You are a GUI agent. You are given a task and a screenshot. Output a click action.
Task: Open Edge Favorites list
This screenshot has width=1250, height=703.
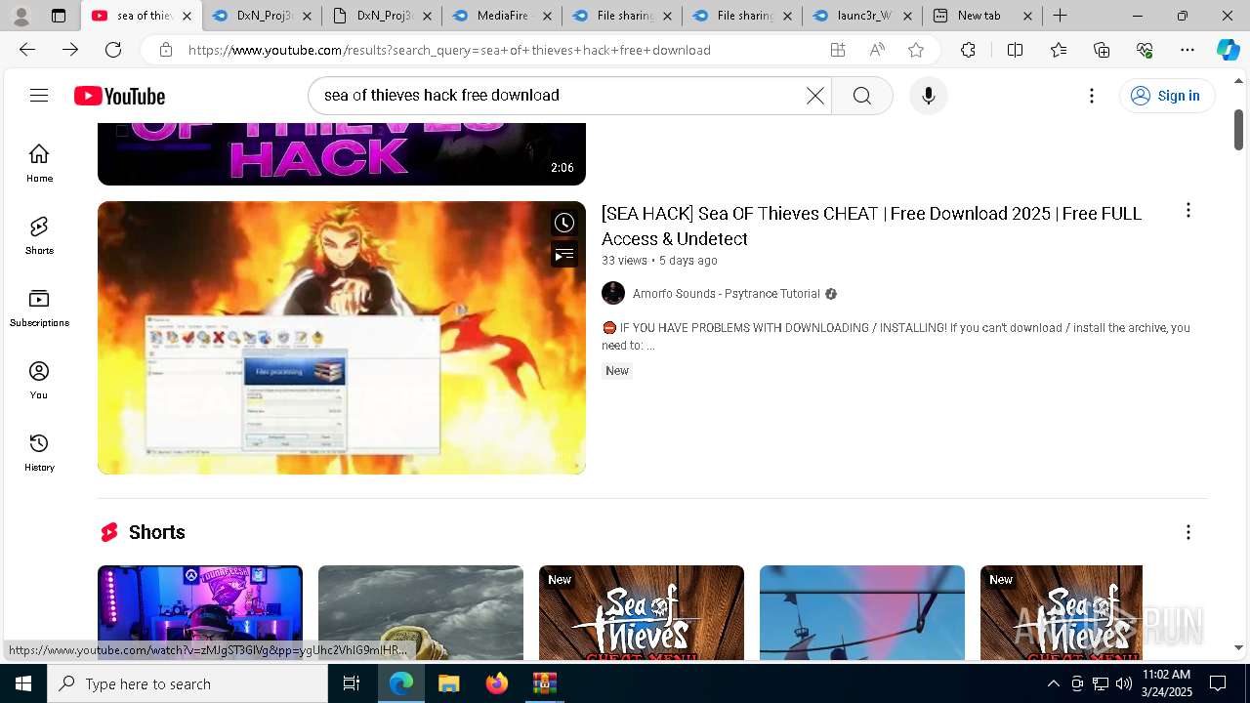tap(1059, 50)
